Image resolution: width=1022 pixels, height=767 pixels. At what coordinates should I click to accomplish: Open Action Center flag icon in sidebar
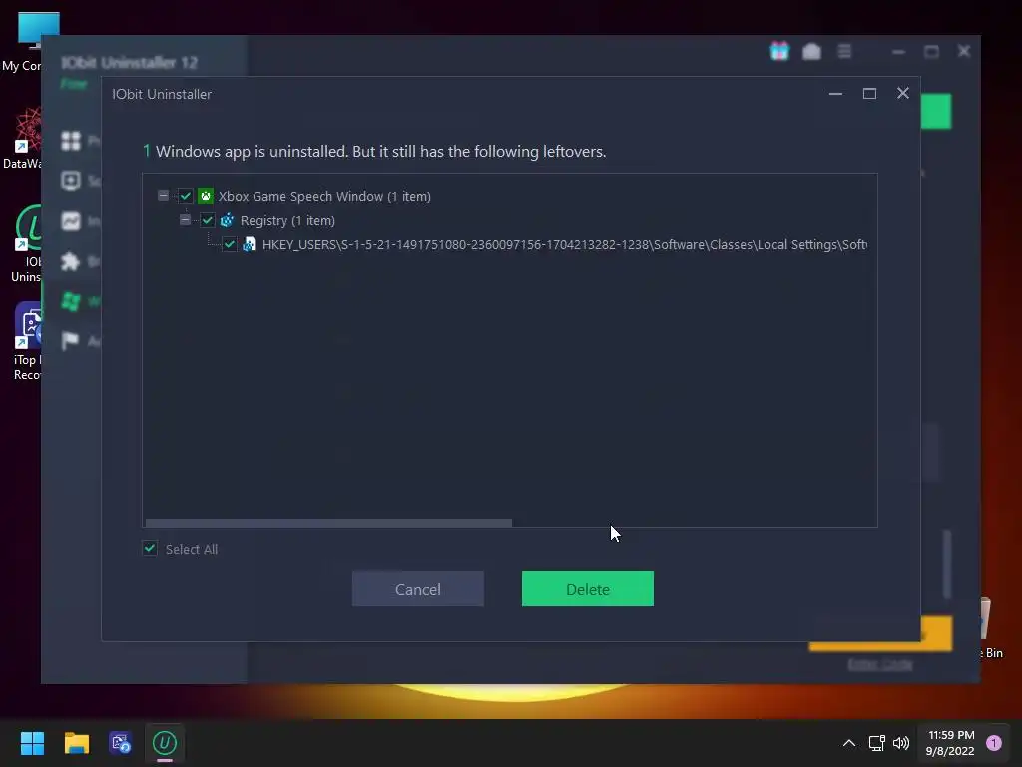pyautogui.click(x=71, y=341)
